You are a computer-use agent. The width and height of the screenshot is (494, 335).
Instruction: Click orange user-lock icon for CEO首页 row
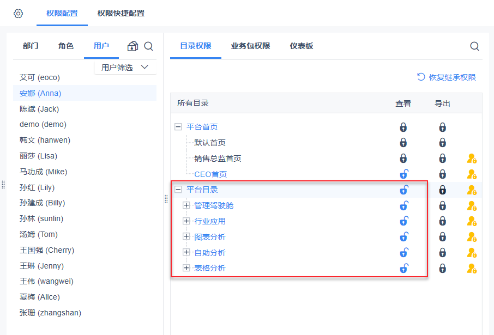point(472,174)
